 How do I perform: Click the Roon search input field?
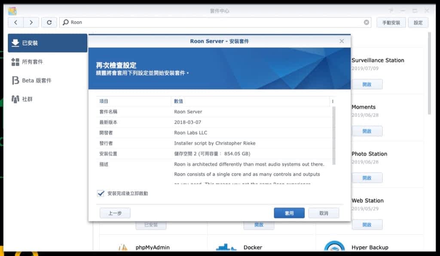point(215,22)
